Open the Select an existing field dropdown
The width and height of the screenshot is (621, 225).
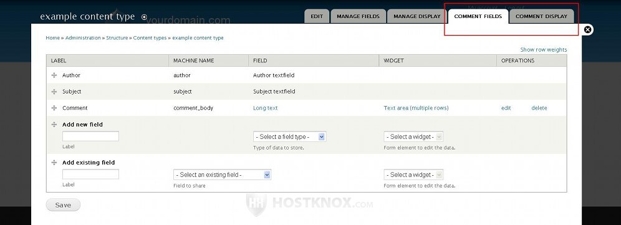222,175
